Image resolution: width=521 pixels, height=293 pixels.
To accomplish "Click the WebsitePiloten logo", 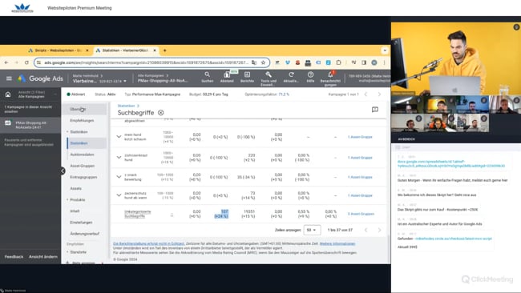I will coord(22,8).
